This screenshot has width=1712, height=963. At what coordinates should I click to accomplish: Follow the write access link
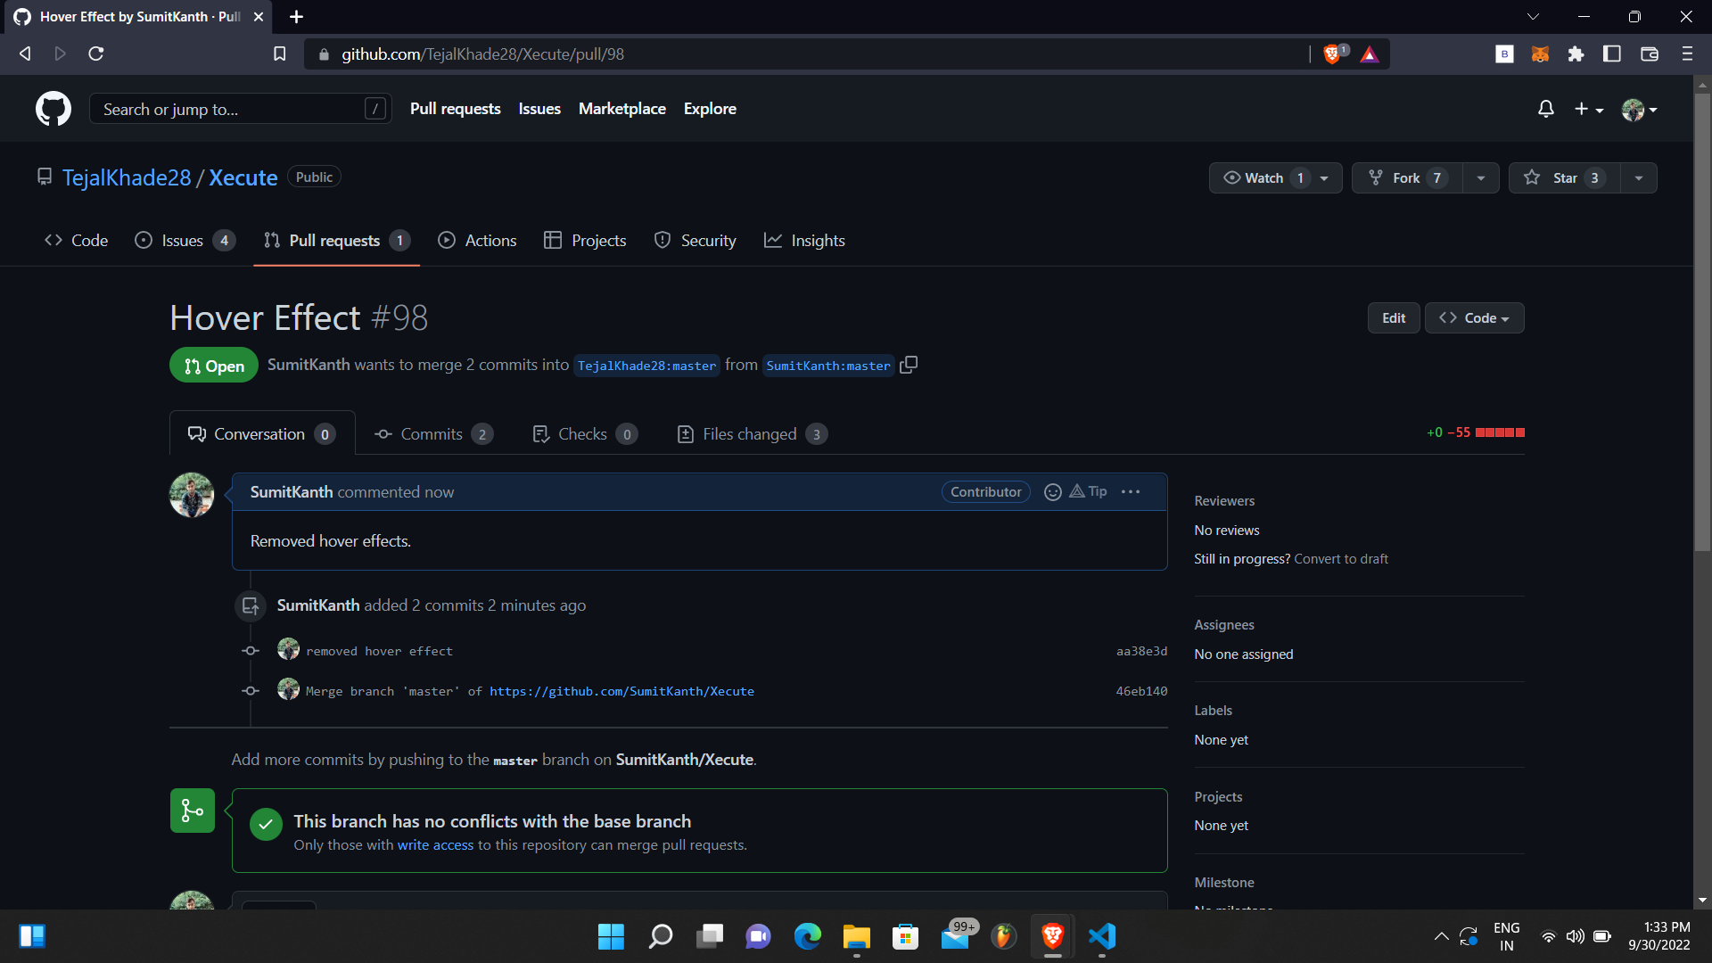[x=436, y=844]
